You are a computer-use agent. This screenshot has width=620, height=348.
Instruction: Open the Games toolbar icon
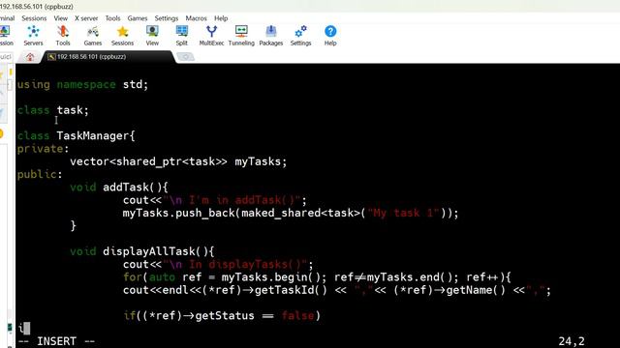(x=93, y=36)
